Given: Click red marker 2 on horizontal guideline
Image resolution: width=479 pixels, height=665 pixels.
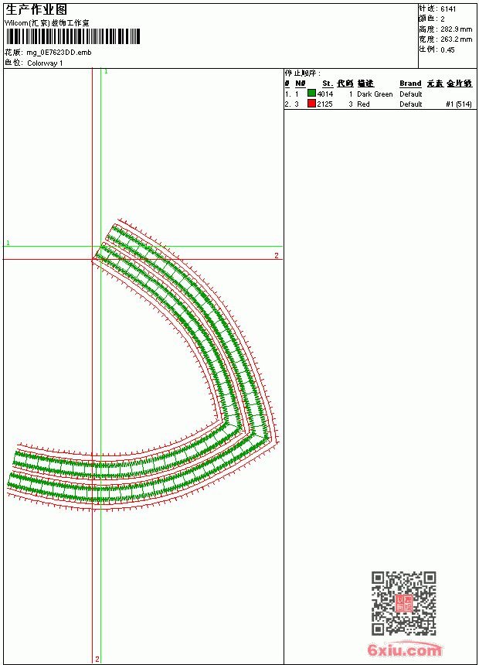Looking at the screenshot, I should (x=277, y=255).
